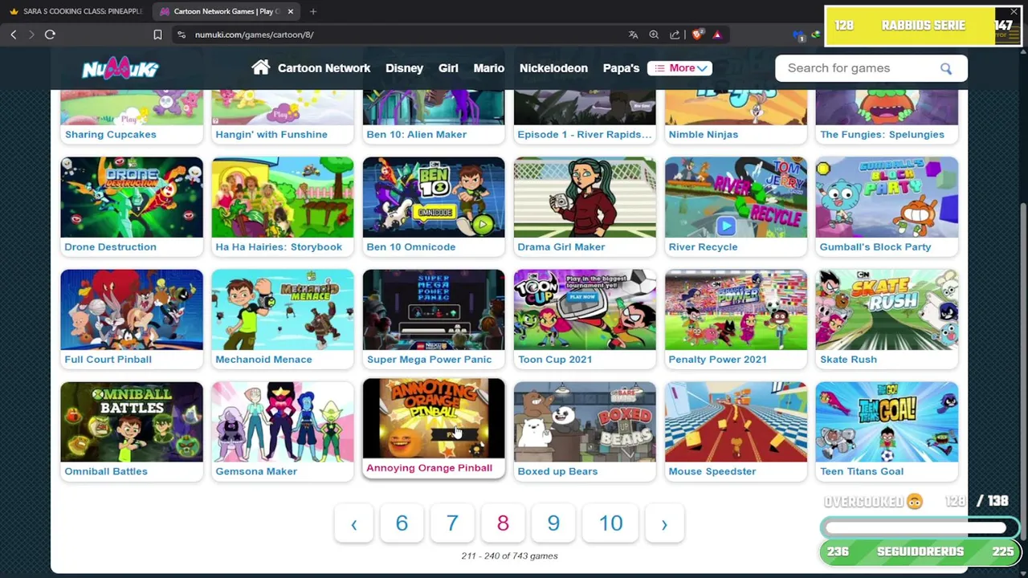
Task: Open a new browser tab
Action: click(x=313, y=11)
